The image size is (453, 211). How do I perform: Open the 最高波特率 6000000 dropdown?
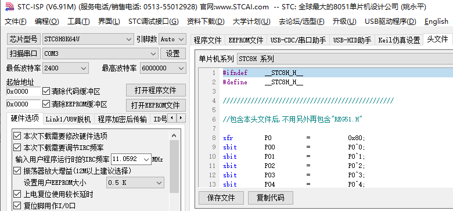[x=181, y=68]
